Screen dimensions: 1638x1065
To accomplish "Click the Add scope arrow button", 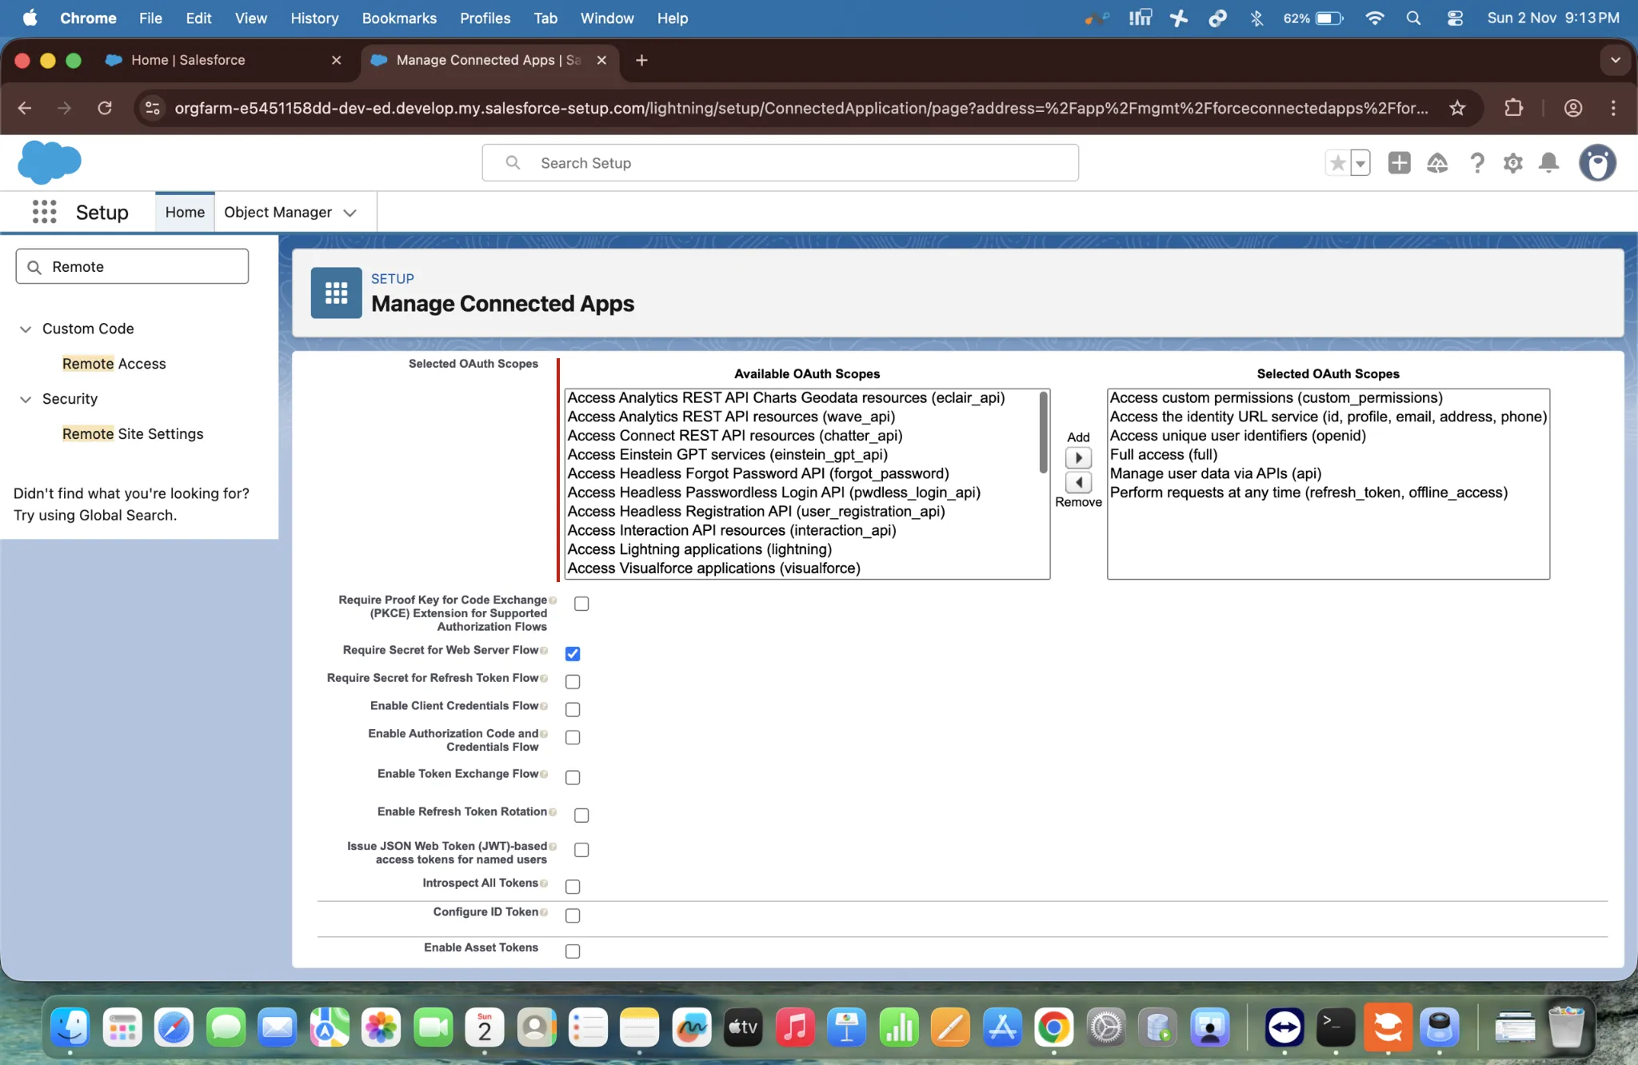I will coord(1078,457).
